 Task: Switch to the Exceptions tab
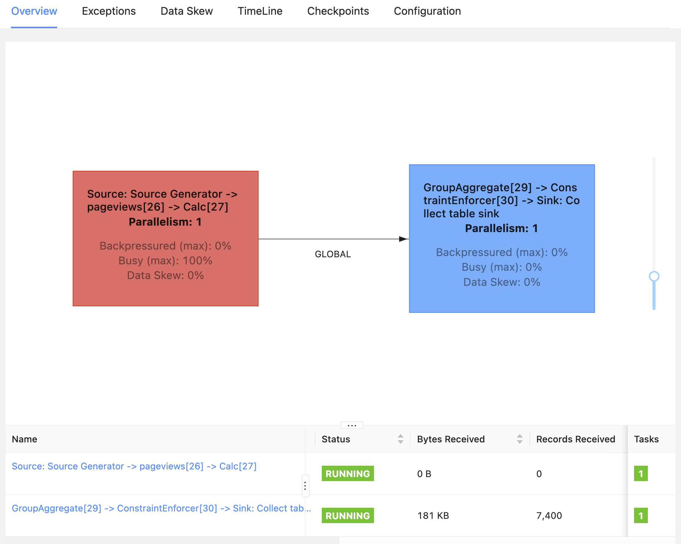point(109,11)
